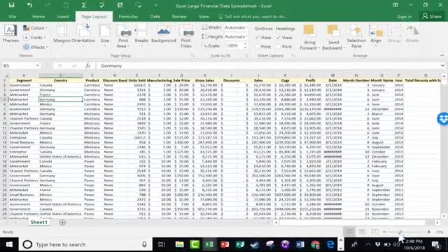Toggle Gridlines Print checkbox

258,47
